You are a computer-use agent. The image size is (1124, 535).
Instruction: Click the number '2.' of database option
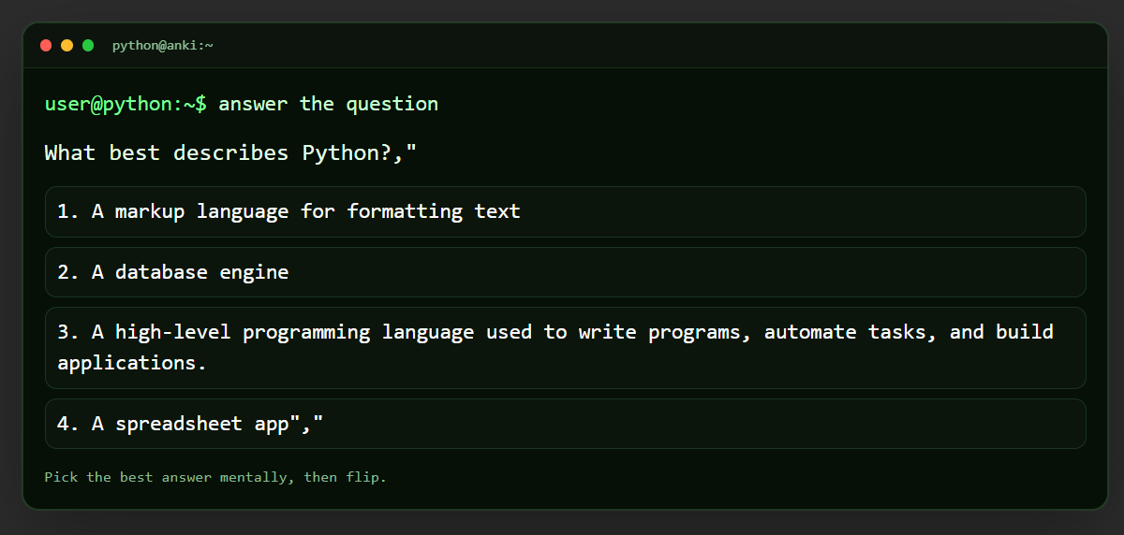pyautogui.click(x=68, y=272)
